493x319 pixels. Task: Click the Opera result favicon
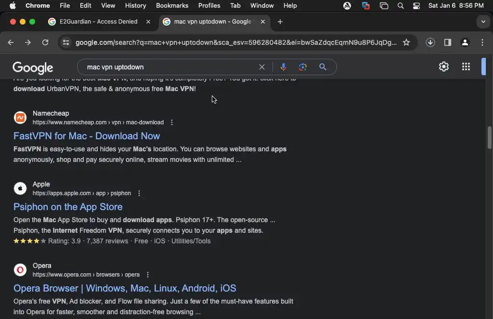[20, 270]
